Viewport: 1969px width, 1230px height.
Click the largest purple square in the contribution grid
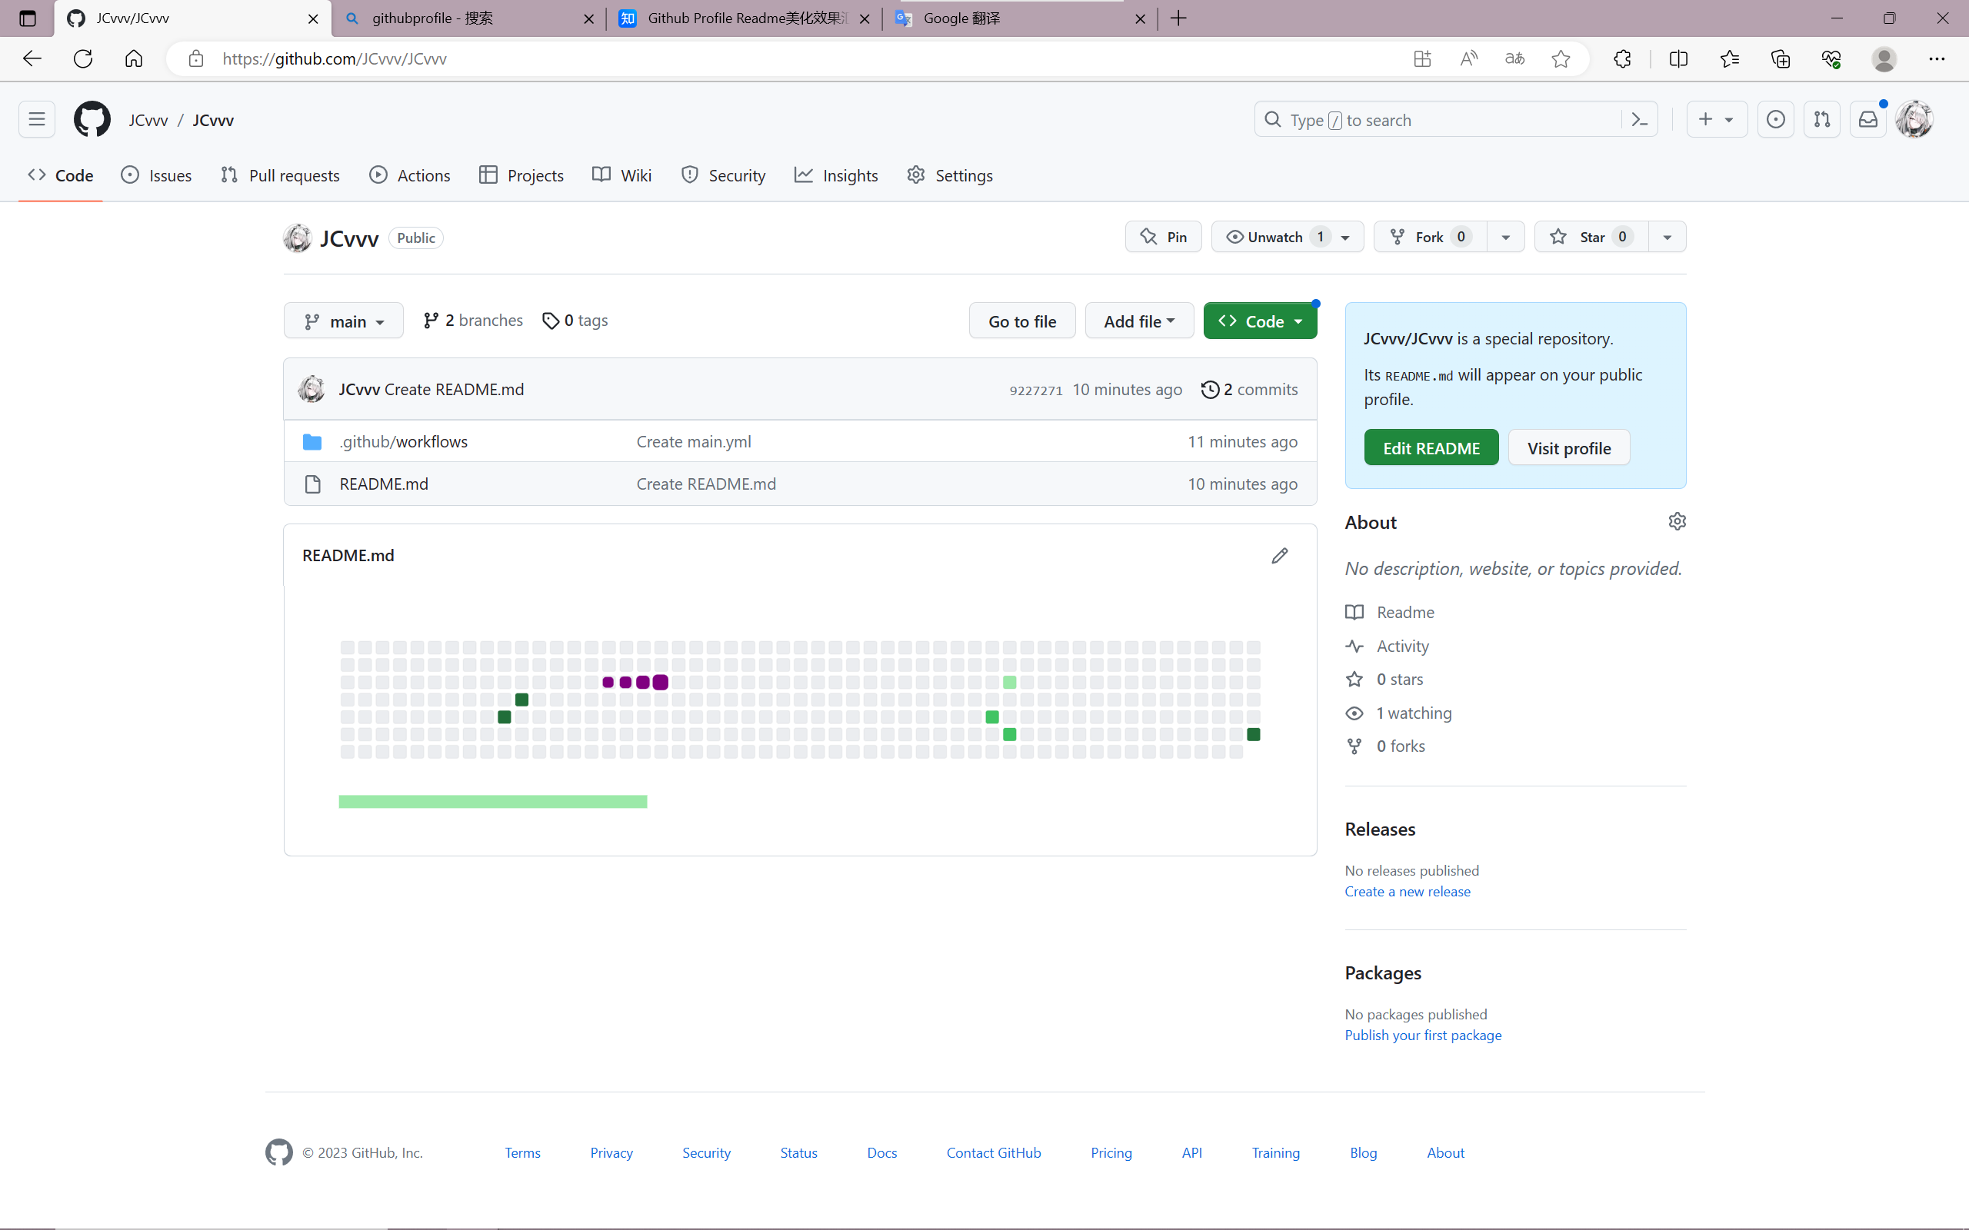tap(661, 683)
